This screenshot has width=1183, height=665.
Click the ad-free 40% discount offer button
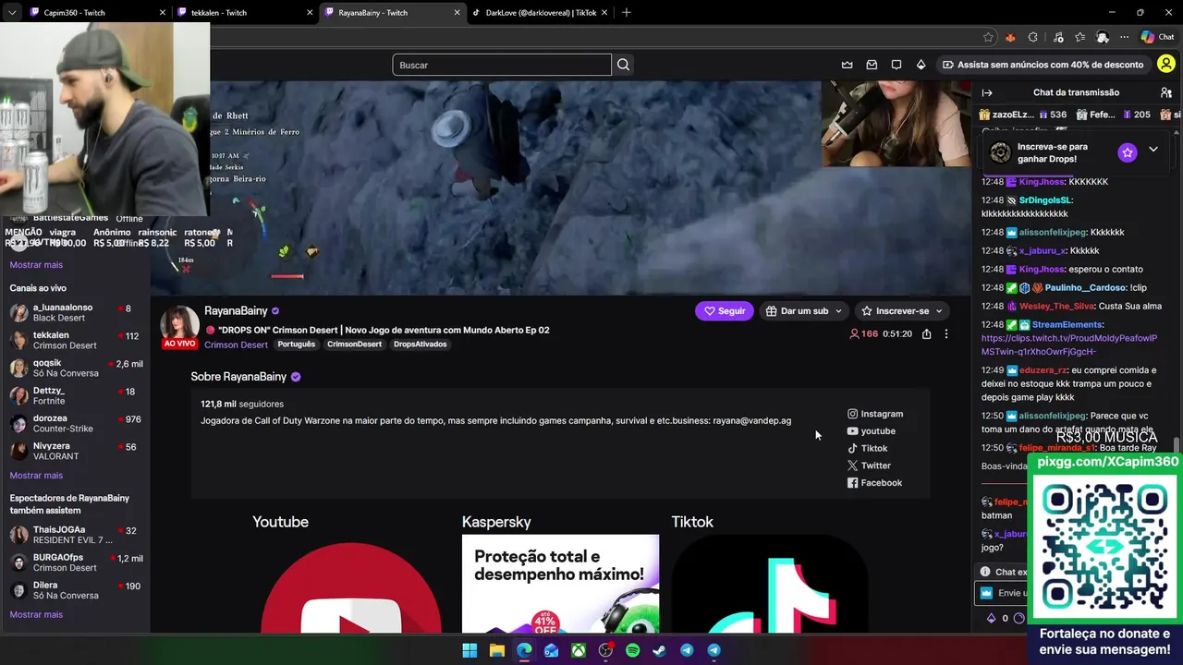1043,65
